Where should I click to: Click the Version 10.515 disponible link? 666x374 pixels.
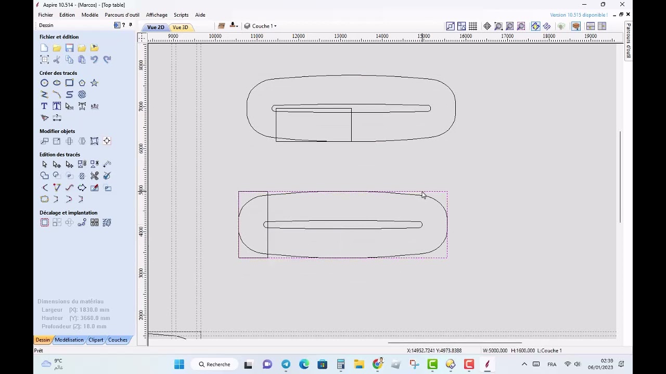coord(579,15)
